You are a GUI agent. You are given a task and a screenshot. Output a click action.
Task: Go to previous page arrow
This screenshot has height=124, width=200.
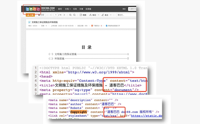(51, 15)
